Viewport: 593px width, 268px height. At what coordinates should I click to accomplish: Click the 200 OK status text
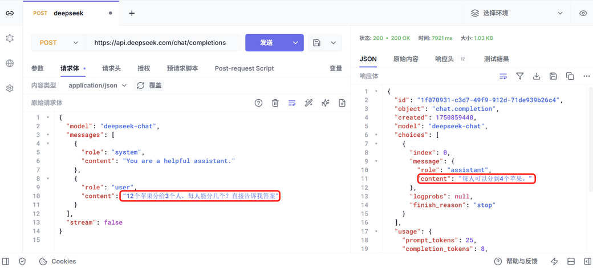click(401, 38)
